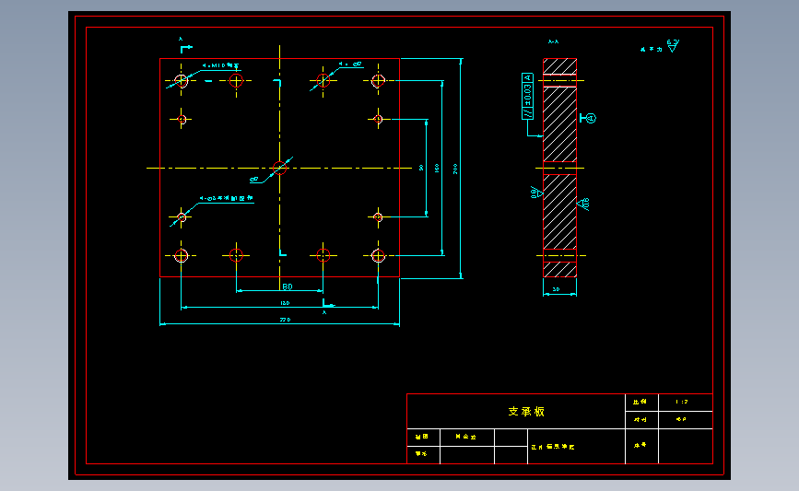799x491 pixels.
Task: Select the center hole at plate middle
Action: [x=280, y=168]
